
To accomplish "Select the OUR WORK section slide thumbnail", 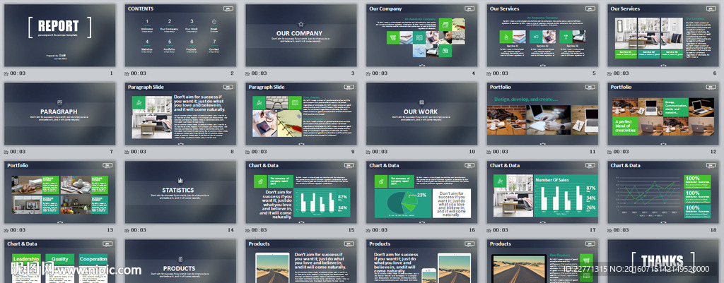I will coord(422,114).
